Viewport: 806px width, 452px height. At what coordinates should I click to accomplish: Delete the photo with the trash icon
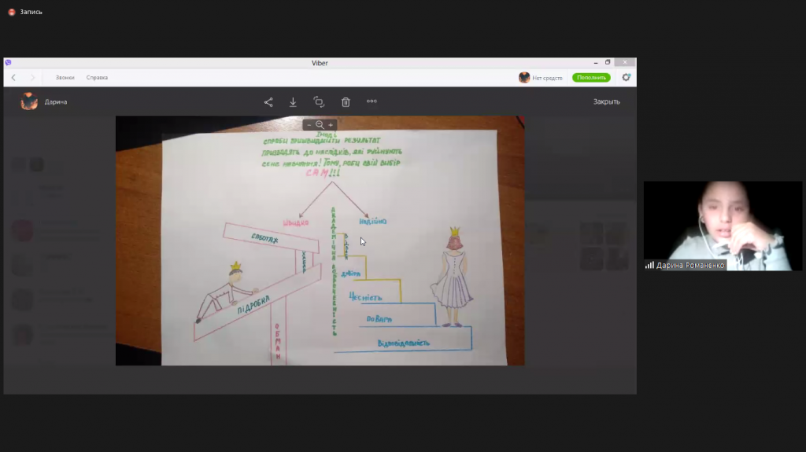click(x=346, y=101)
